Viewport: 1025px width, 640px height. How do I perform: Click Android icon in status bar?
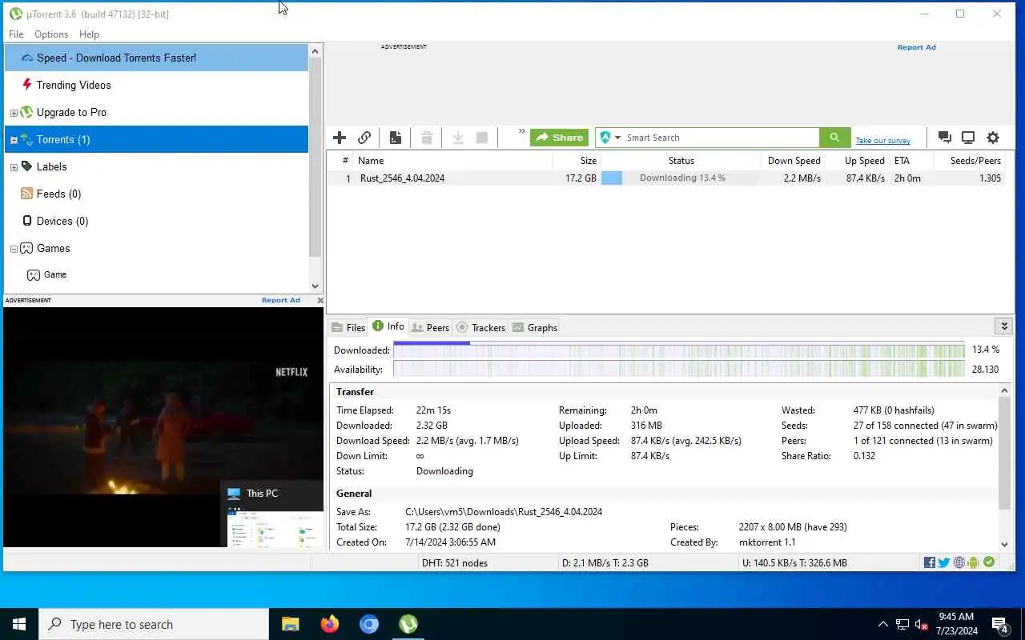(974, 562)
